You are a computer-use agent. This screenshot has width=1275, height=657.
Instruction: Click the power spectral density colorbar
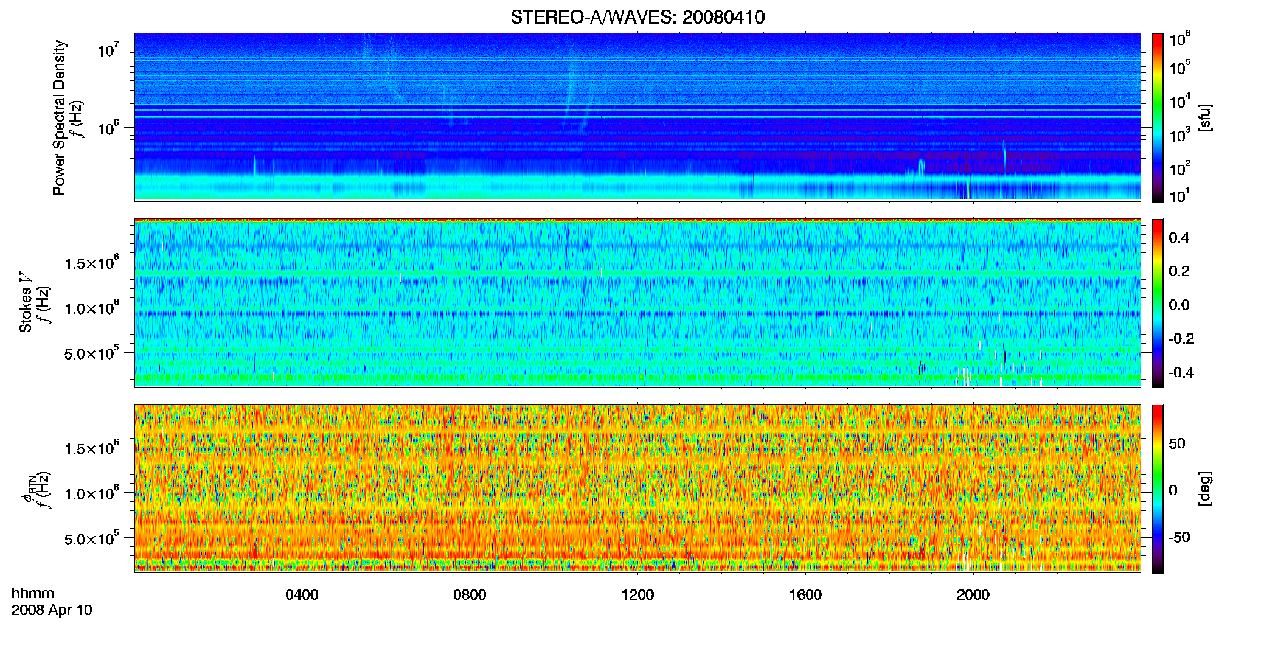[x=1158, y=117]
